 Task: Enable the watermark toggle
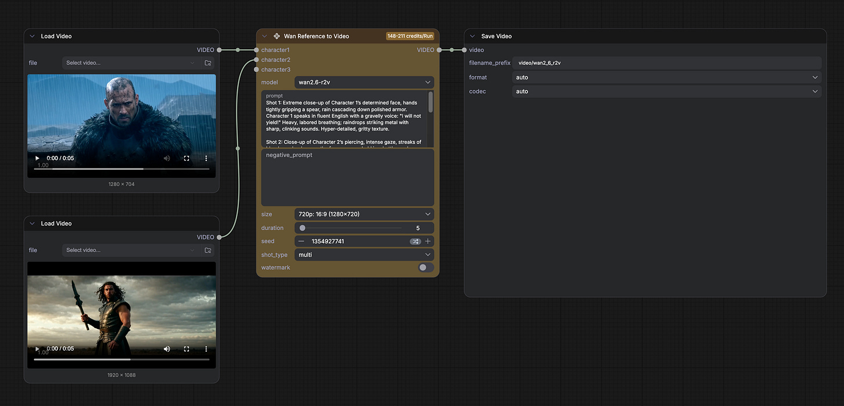tap(425, 268)
